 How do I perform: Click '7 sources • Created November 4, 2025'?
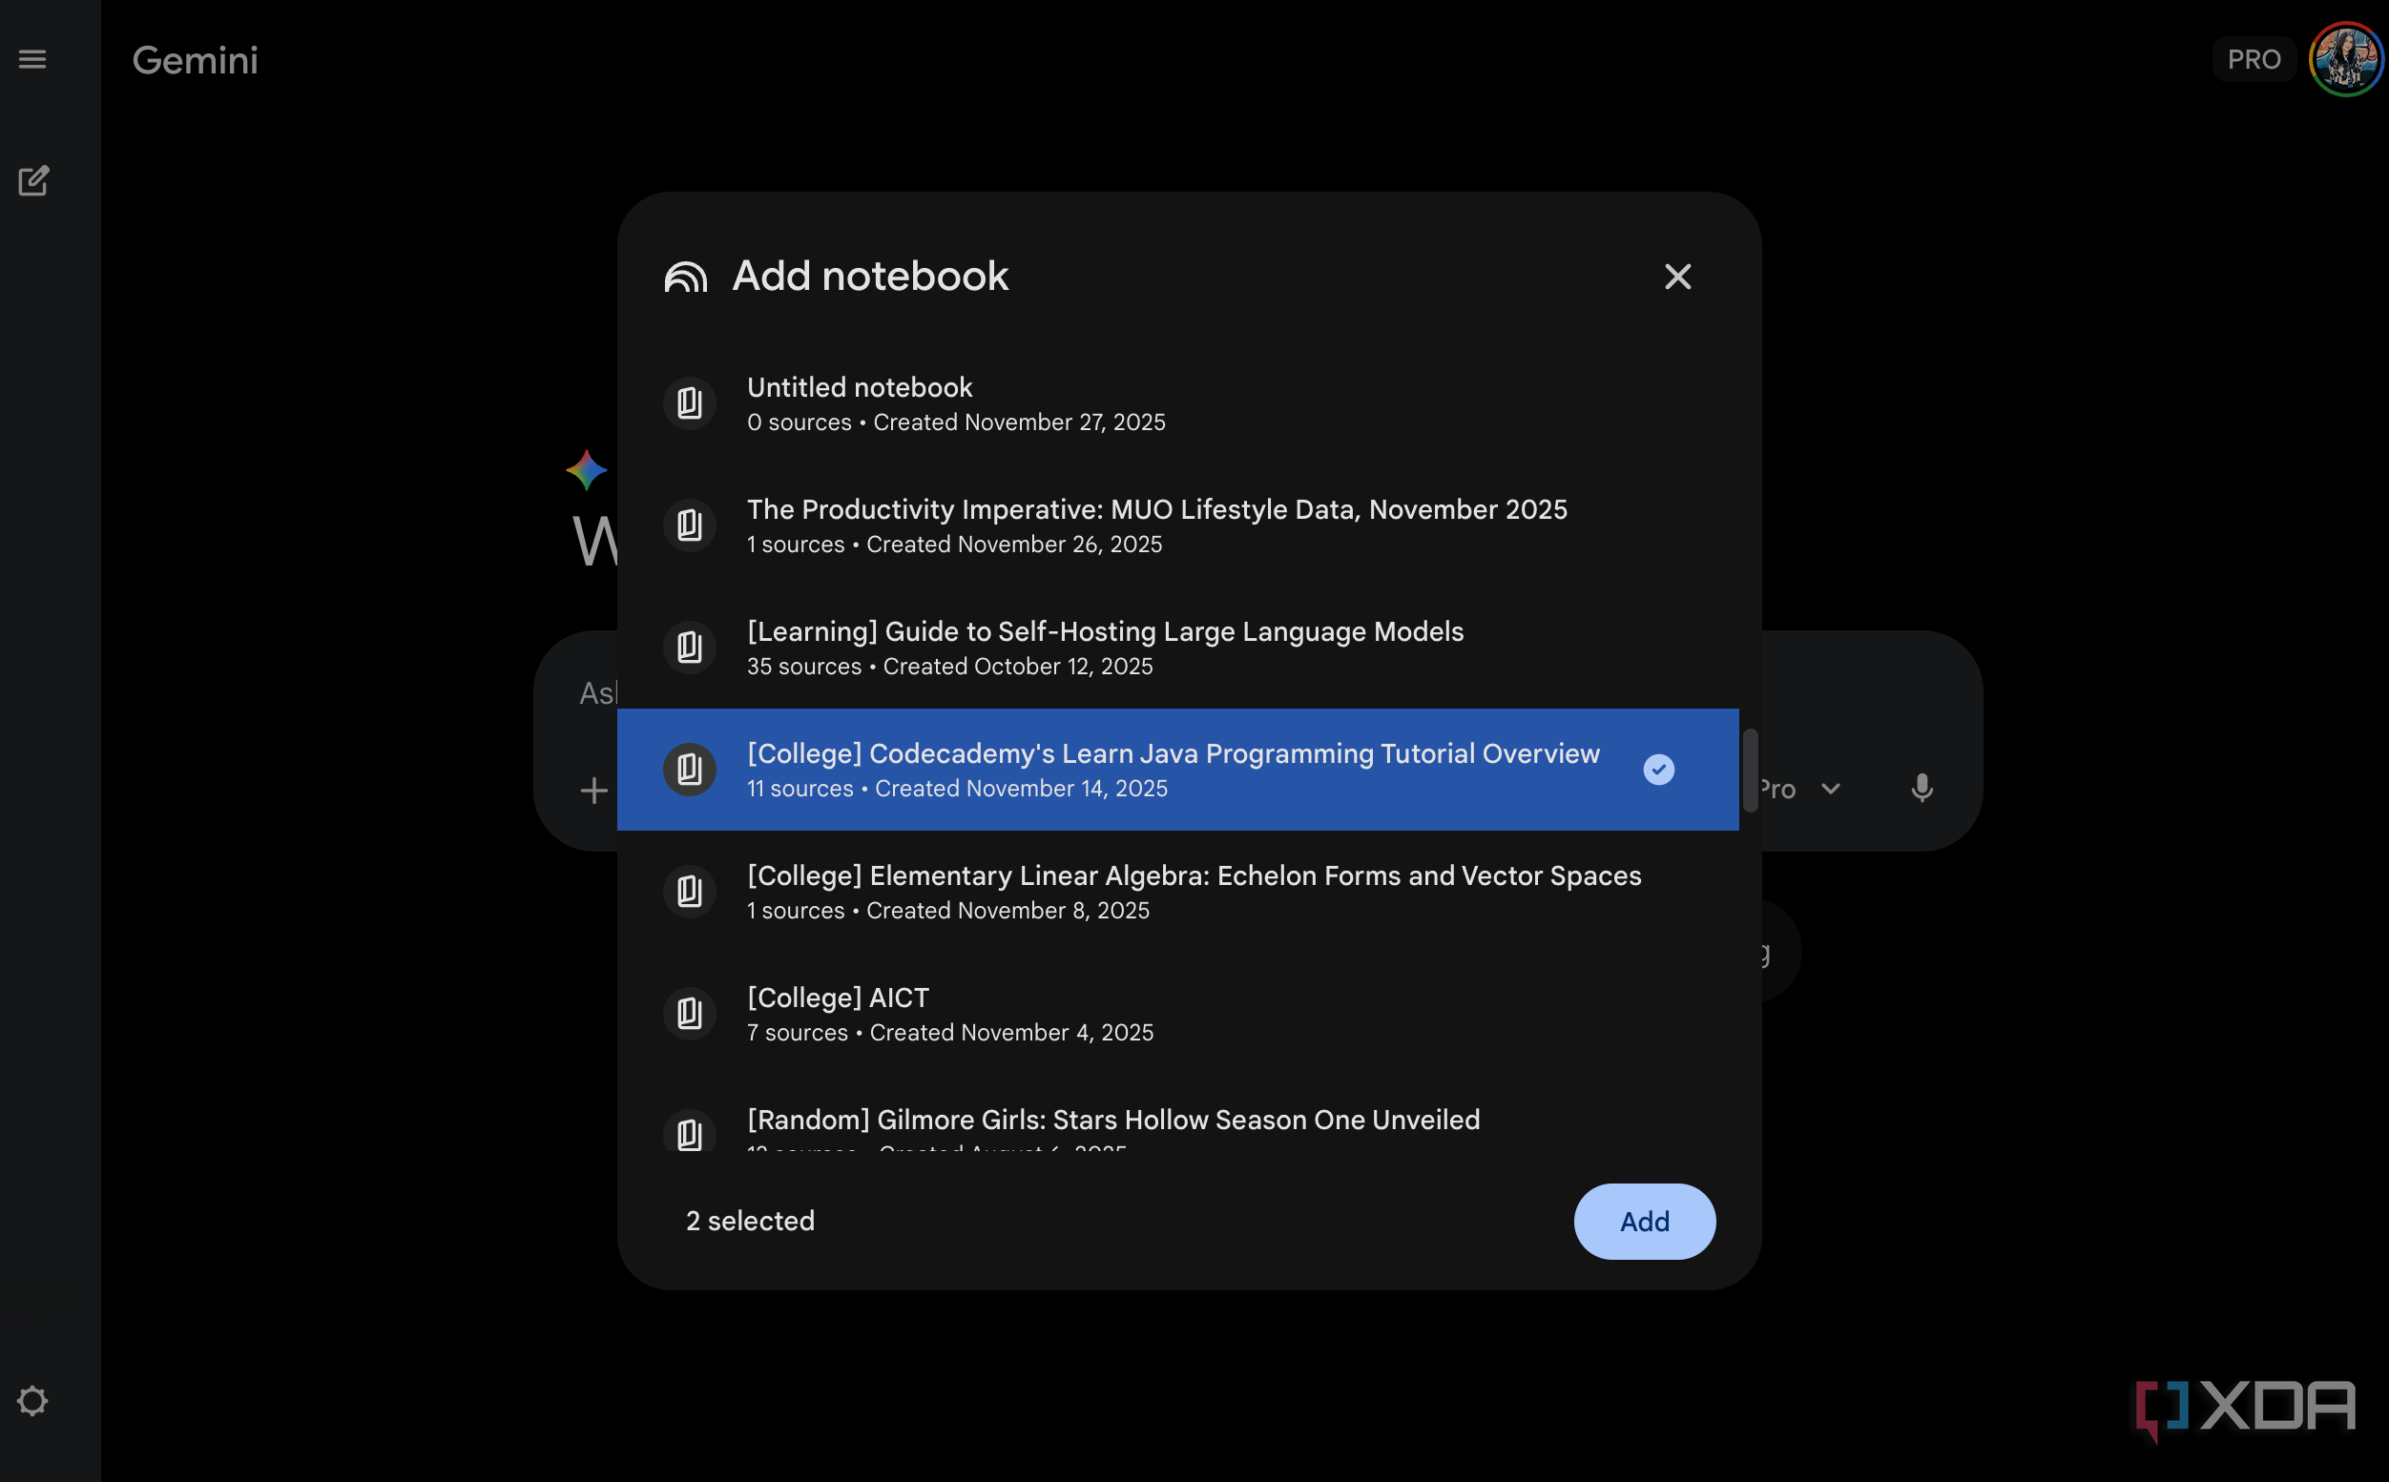coord(950,1033)
